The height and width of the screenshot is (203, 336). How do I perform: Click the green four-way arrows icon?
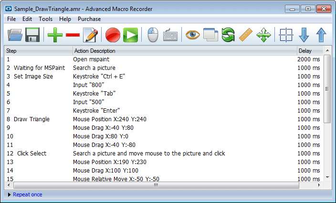click(x=263, y=35)
